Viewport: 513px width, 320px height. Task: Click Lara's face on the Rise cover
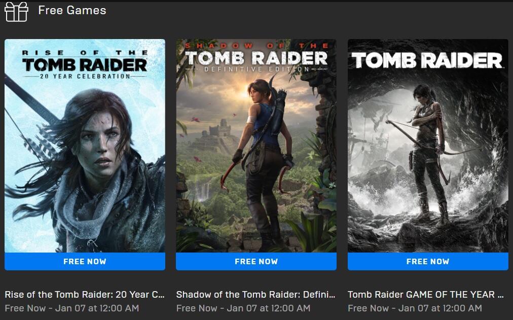[x=100, y=144]
